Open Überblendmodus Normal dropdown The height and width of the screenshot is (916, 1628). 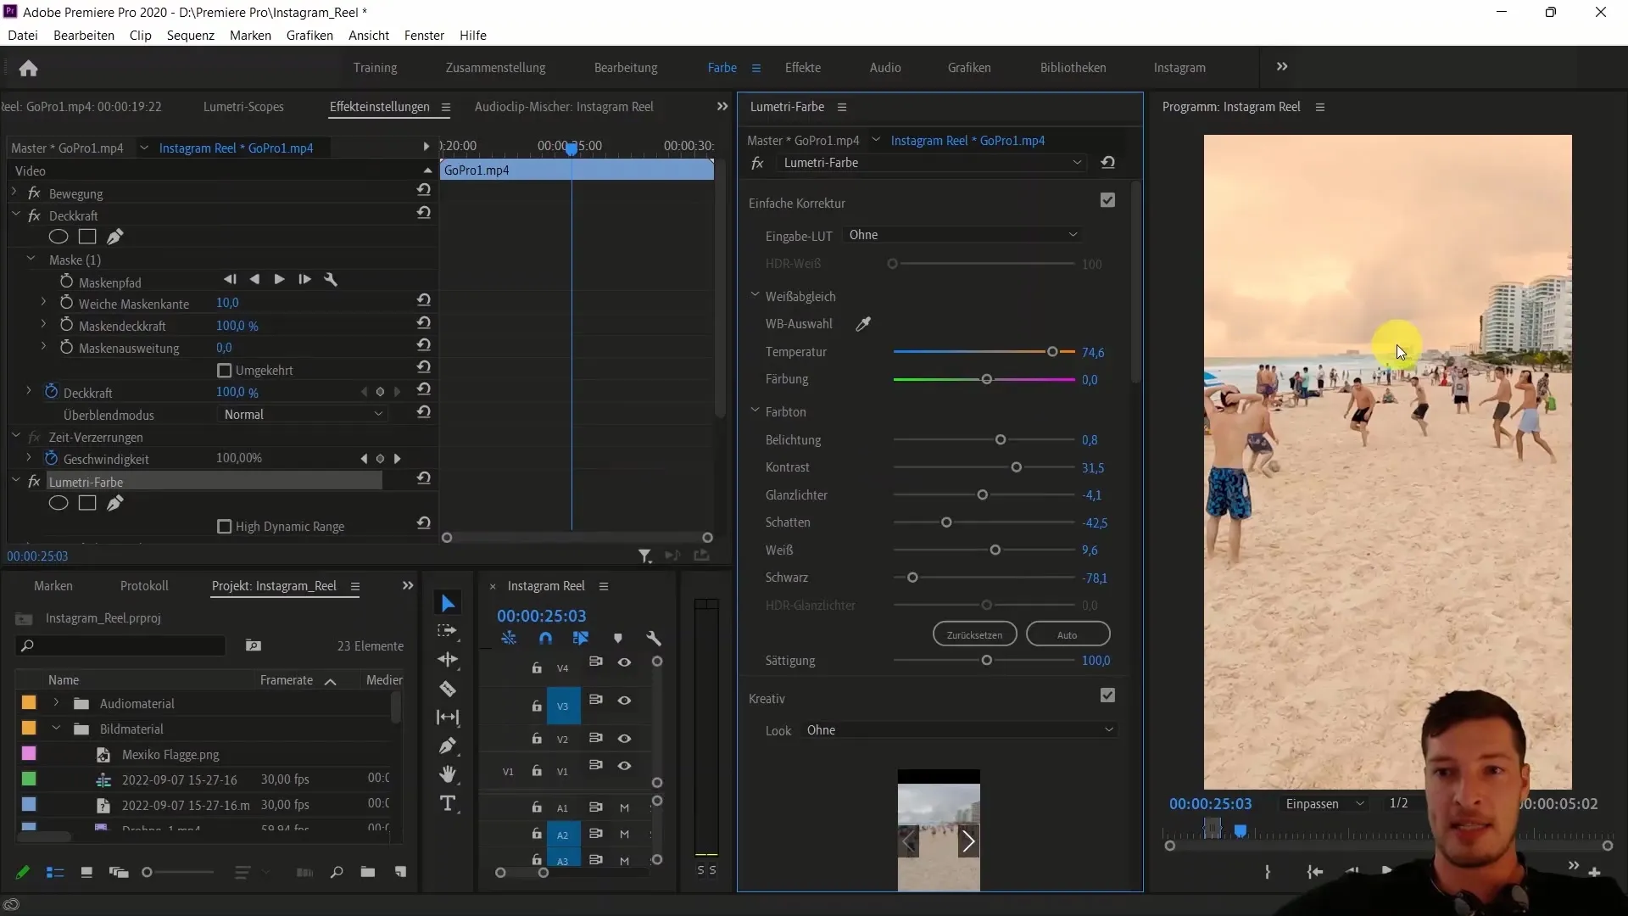click(304, 415)
